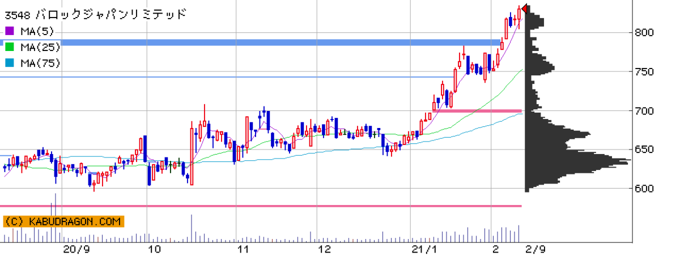Click the thin blue horizontal line near 745
680x256 pixels.
227,77
